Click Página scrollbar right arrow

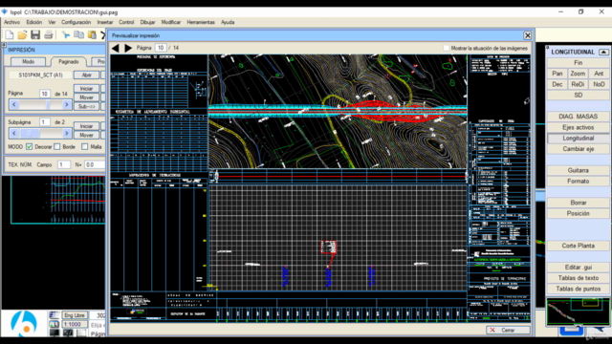point(67,104)
